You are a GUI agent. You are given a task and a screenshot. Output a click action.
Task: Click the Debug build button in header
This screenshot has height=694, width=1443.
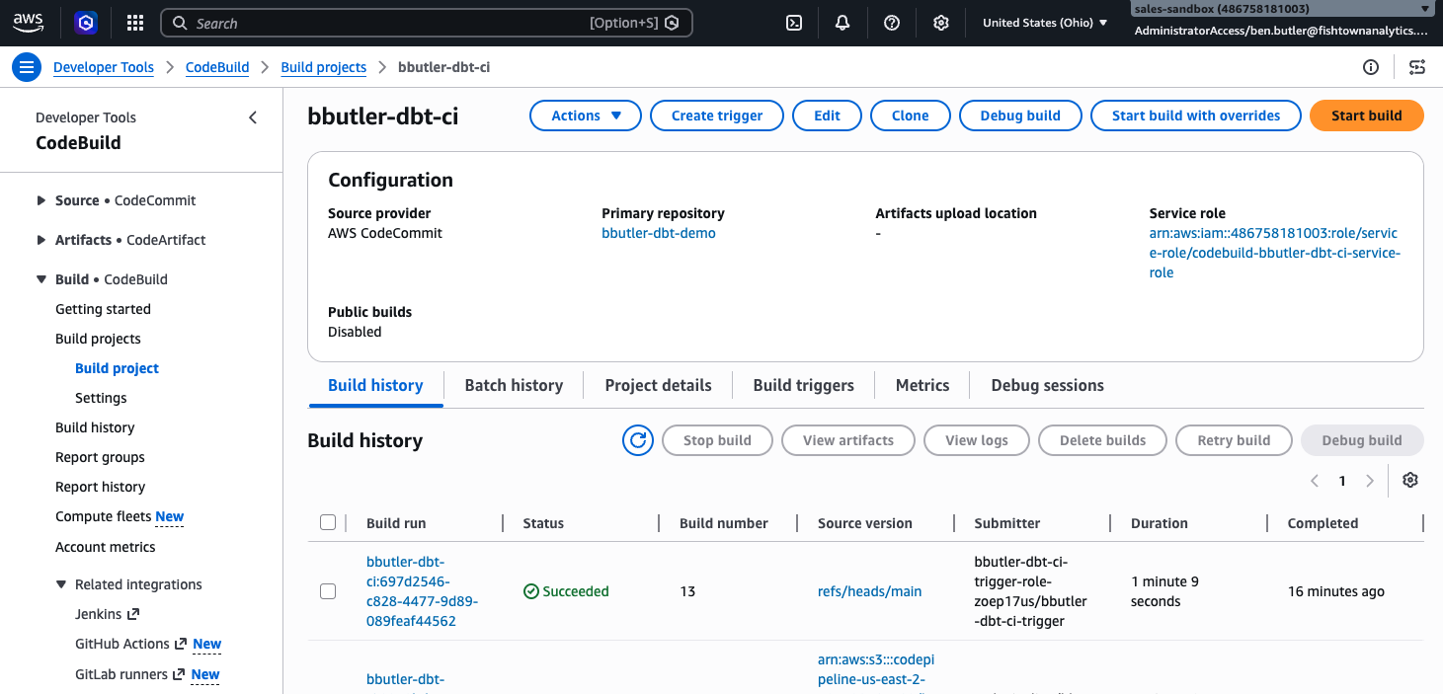coord(1020,116)
